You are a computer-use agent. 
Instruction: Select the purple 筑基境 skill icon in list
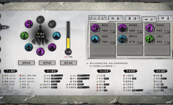coord(149,28)
